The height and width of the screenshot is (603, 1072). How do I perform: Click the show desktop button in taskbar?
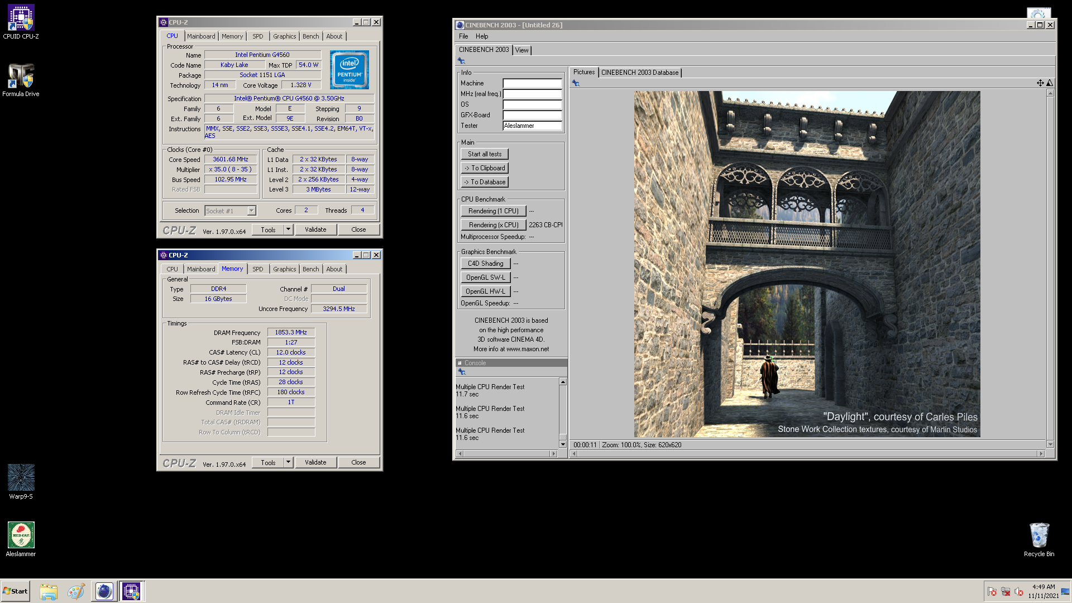pos(1065,592)
